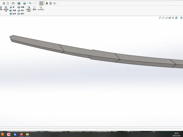Open the red-icon app in taskbar
Viewport: 183px width, 137px height.
[x=9, y=134]
